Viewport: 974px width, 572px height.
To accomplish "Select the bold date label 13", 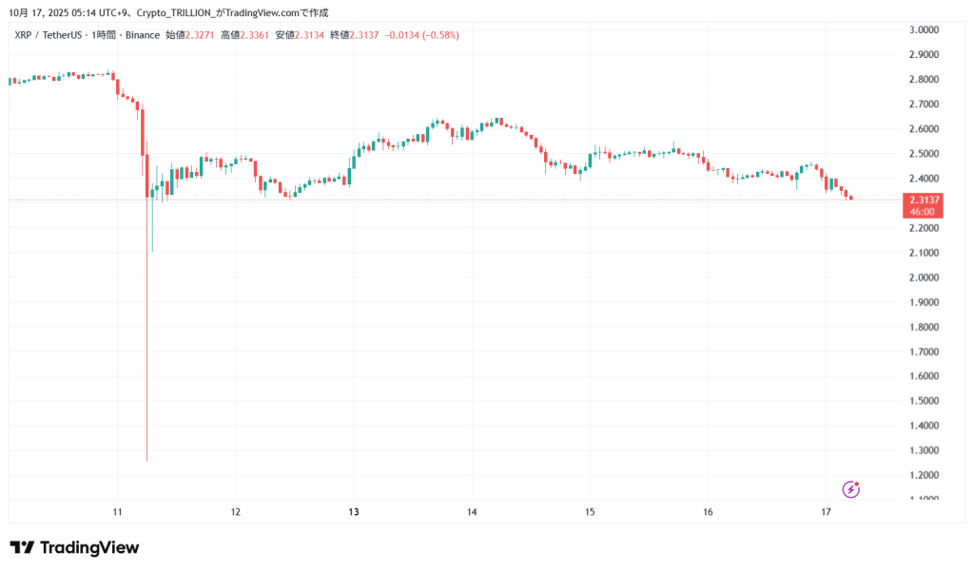I will (354, 512).
